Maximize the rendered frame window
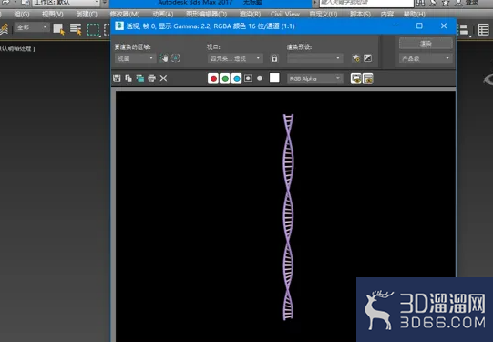 coord(419,26)
